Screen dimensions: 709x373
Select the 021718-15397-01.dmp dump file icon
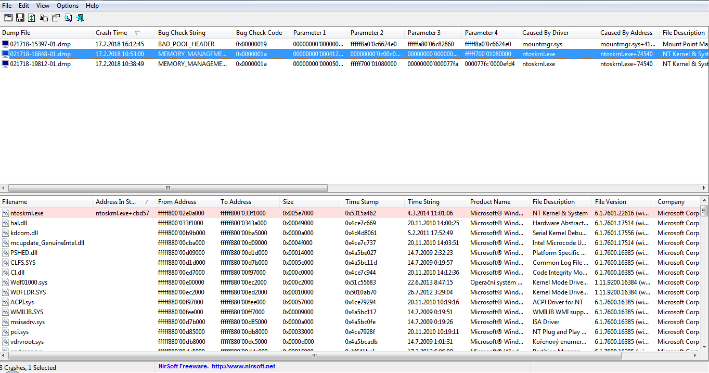5,44
